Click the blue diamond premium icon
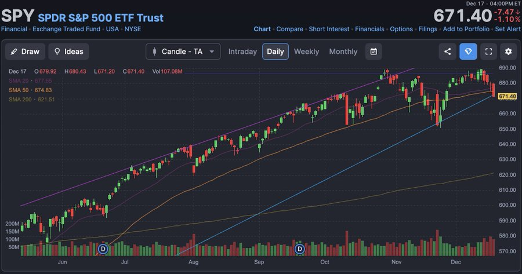The image size is (522, 274). tap(468, 52)
